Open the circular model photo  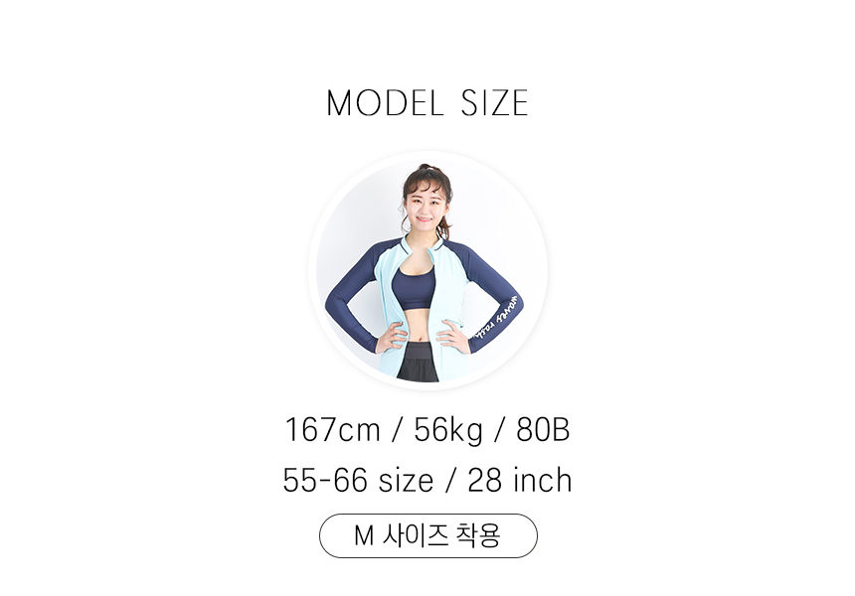pos(428,270)
